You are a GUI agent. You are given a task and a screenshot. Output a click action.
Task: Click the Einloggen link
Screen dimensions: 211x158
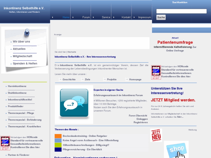pyautogui.click(x=142, y=119)
